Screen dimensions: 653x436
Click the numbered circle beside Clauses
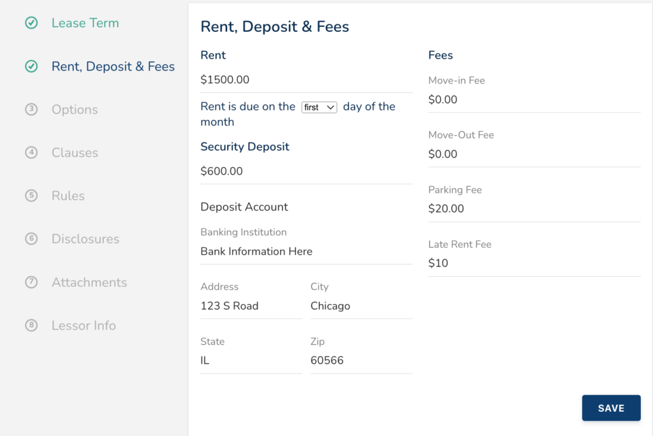31,152
